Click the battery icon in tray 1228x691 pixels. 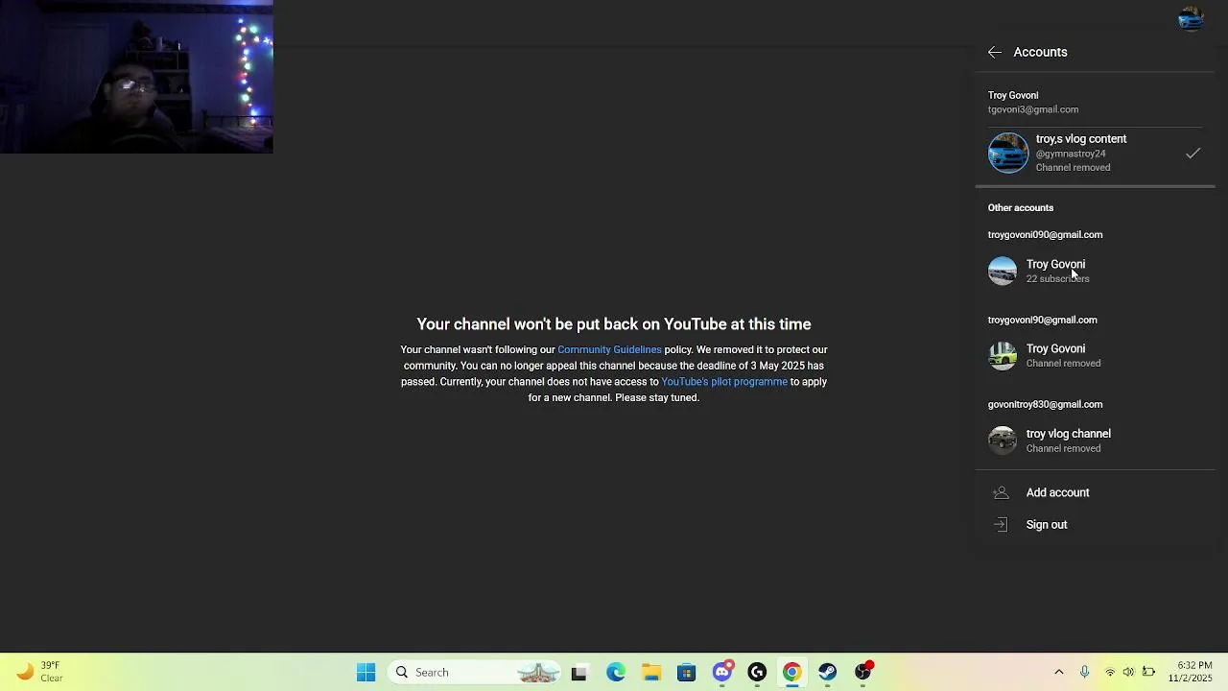[x=1148, y=672]
